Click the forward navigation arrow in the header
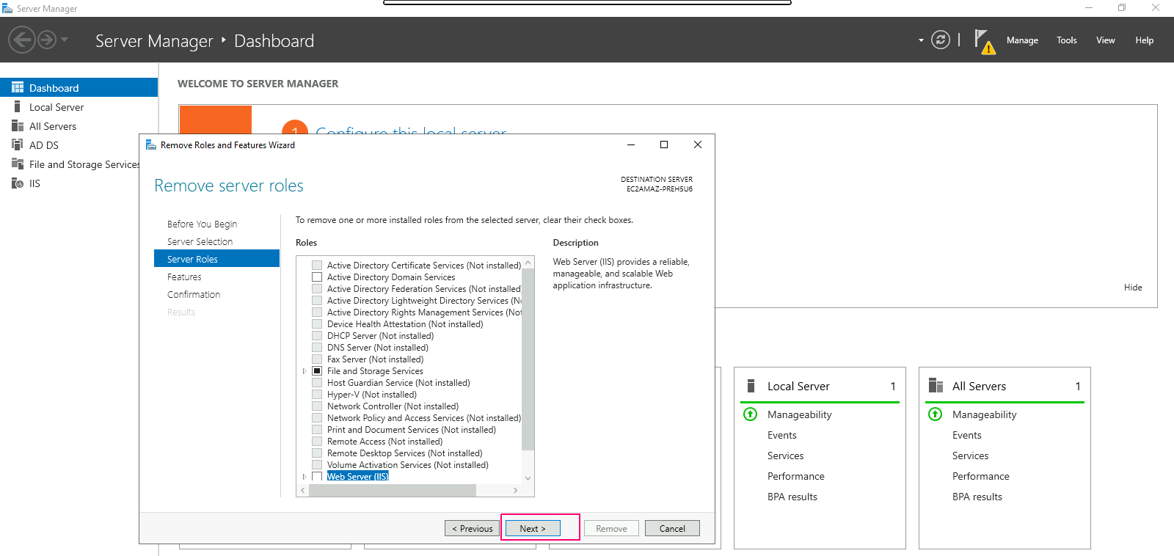Viewport: 1174px width, 556px height. (x=47, y=40)
